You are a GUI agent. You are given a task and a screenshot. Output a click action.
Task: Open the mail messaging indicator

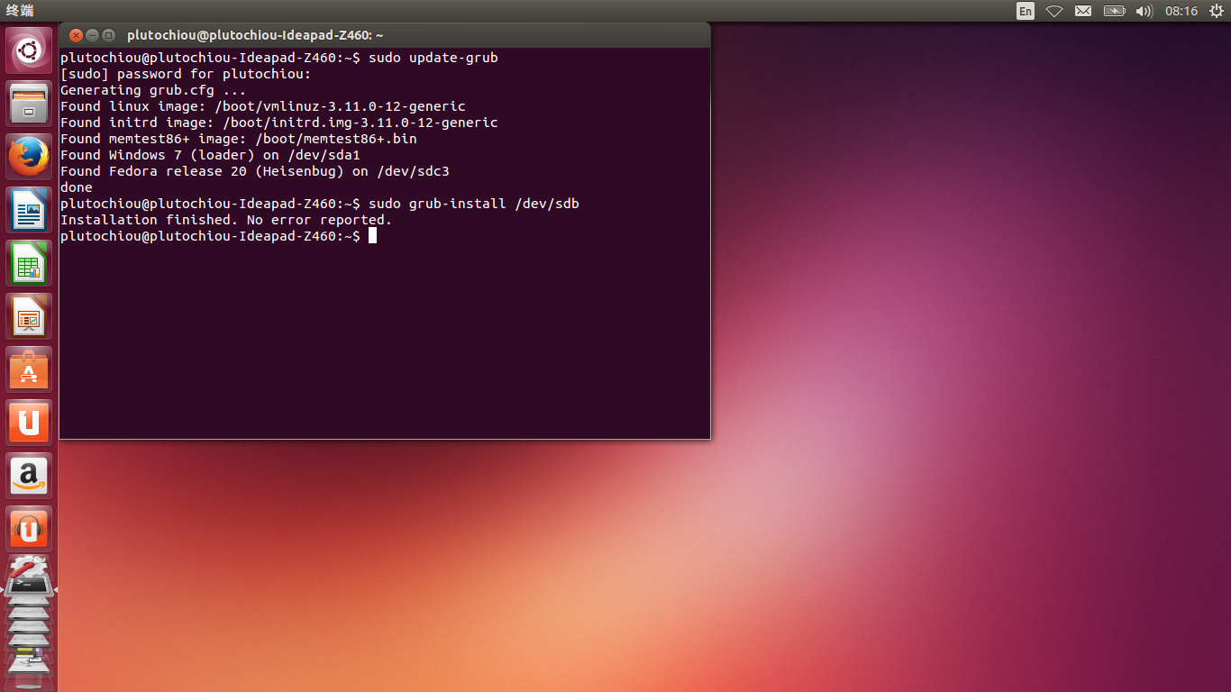(1083, 11)
